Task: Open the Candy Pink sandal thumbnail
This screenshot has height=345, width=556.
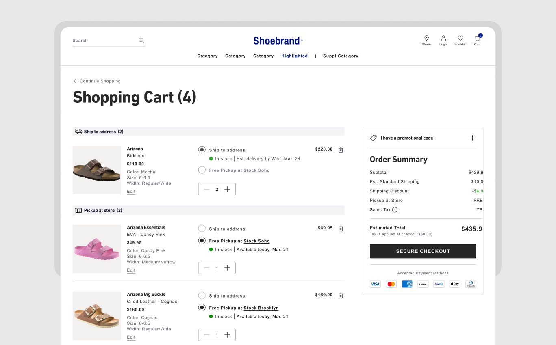Action: coord(97,249)
